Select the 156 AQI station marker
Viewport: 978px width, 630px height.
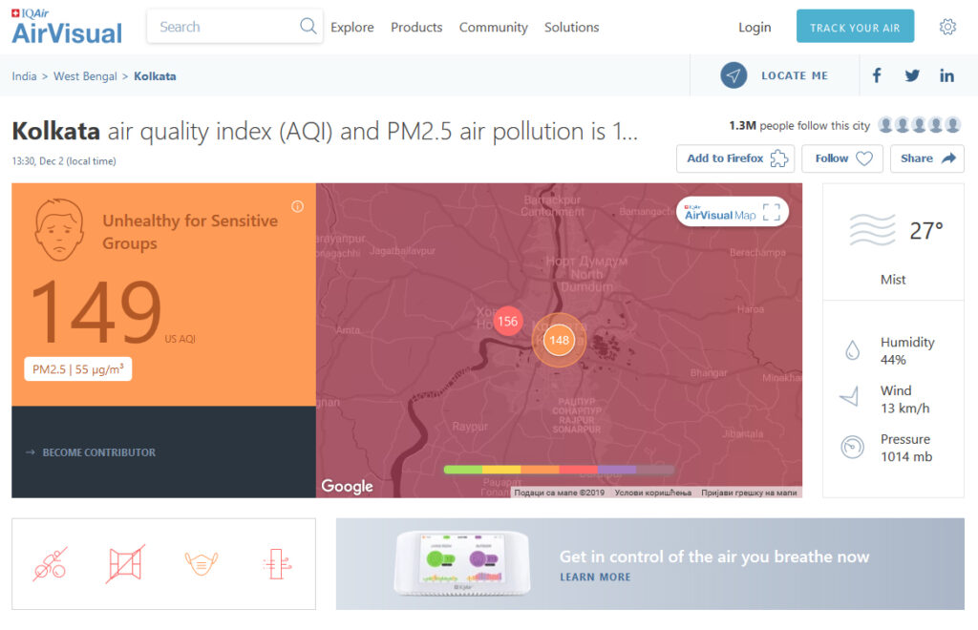507,321
